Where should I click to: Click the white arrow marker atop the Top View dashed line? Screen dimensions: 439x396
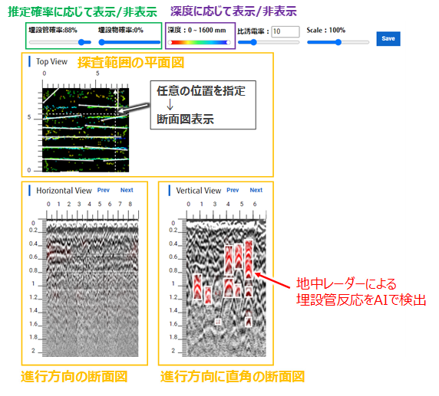[x=116, y=91]
